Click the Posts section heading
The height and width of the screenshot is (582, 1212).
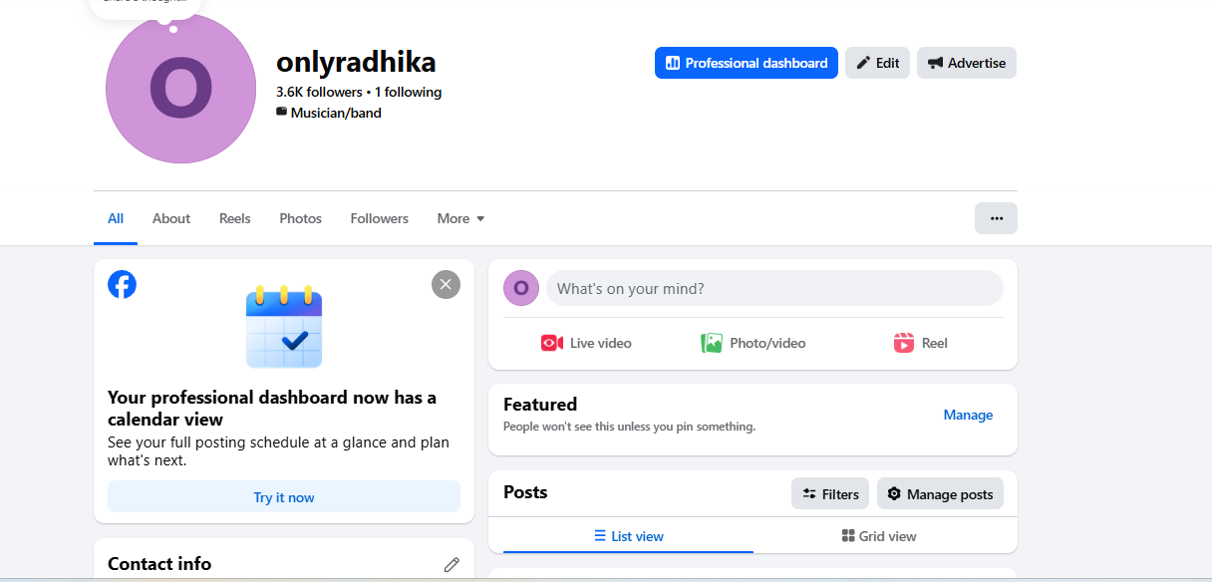click(525, 492)
